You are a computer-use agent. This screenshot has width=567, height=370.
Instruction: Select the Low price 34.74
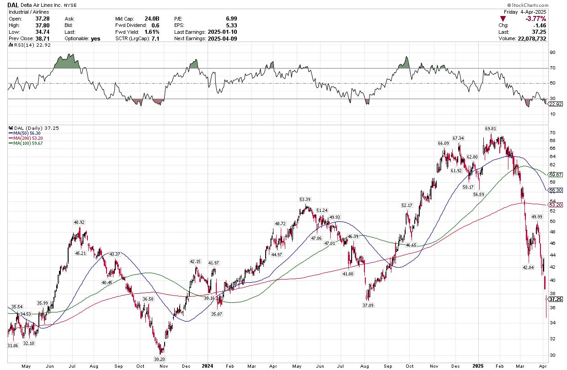point(42,32)
